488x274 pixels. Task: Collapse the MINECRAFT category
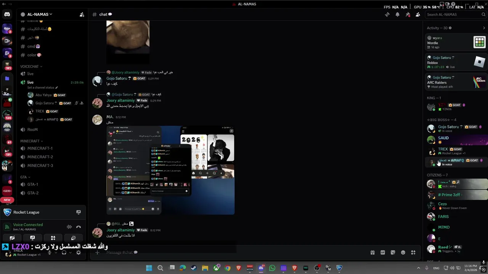(x=31, y=141)
